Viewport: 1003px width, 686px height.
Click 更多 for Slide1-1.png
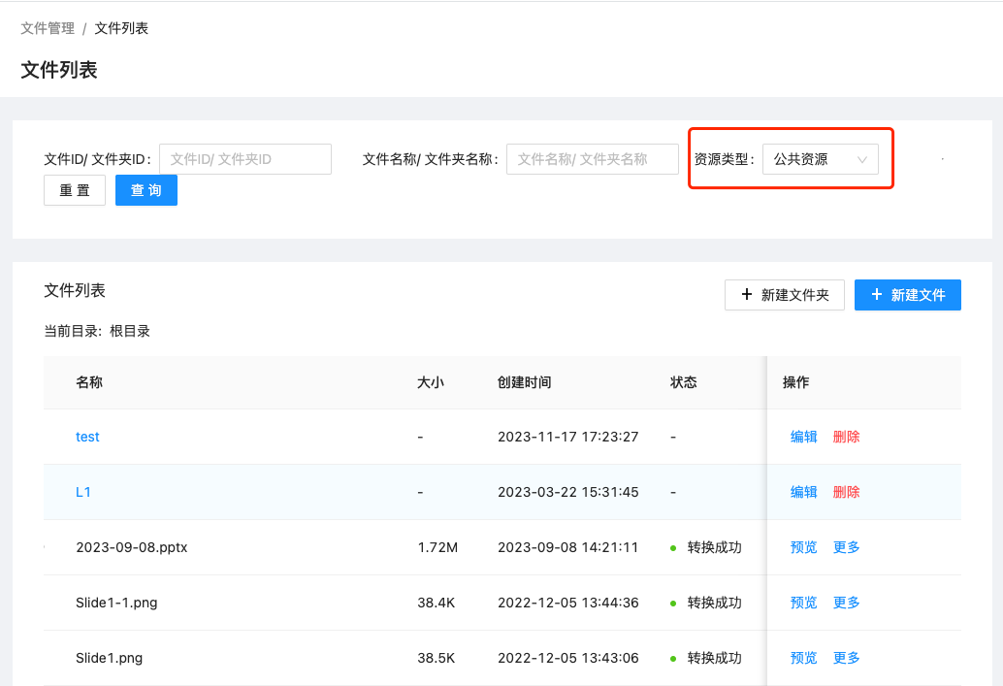[845, 602]
